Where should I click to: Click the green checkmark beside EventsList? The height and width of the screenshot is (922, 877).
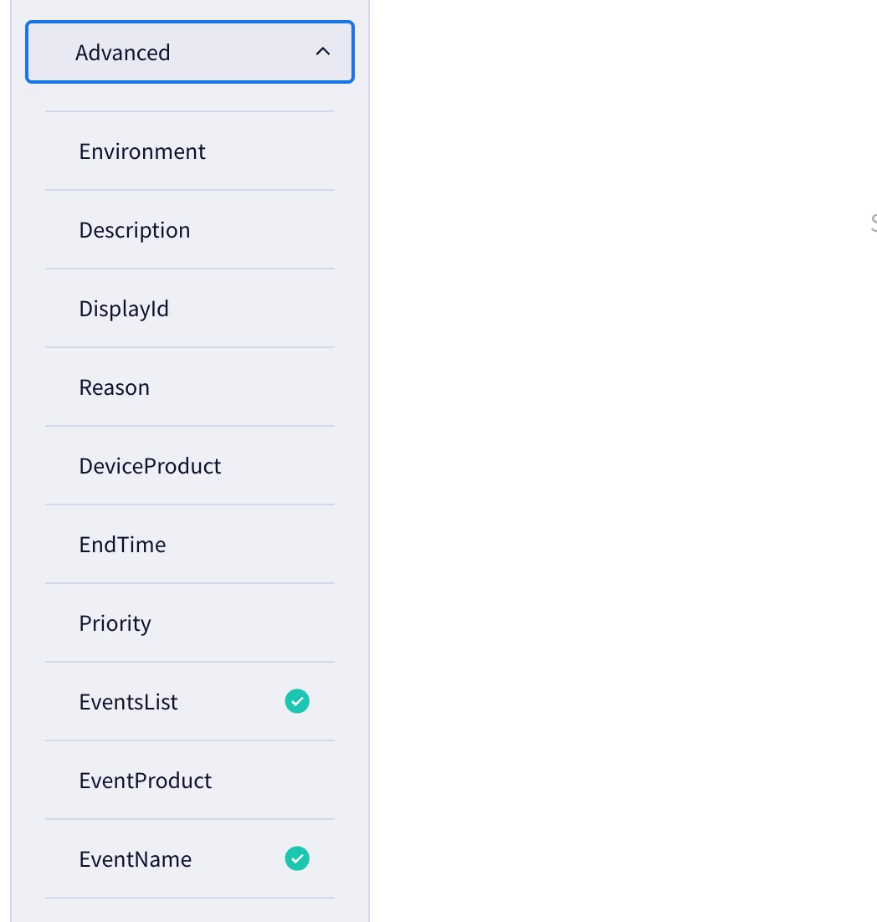pyautogui.click(x=297, y=701)
